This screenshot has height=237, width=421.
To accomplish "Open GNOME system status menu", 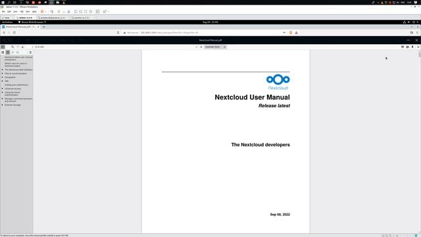I will pyautogui.click(x=410, y=22).
